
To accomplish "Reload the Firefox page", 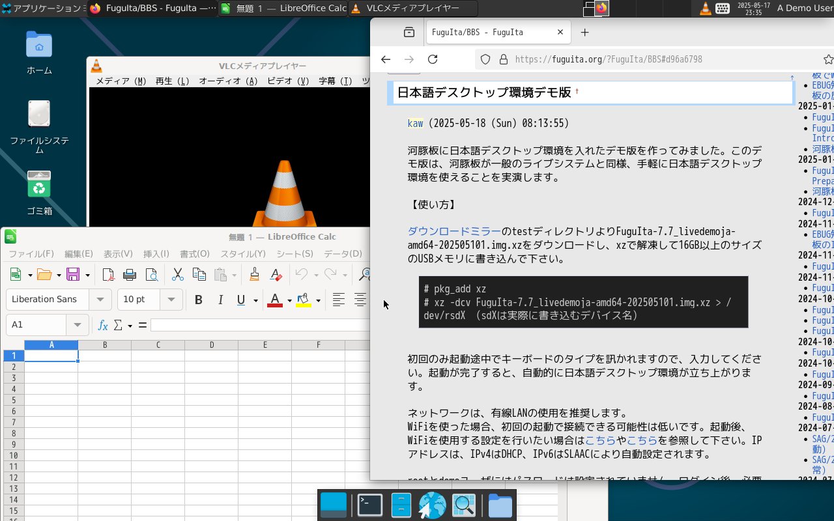I will click(432, 59).
